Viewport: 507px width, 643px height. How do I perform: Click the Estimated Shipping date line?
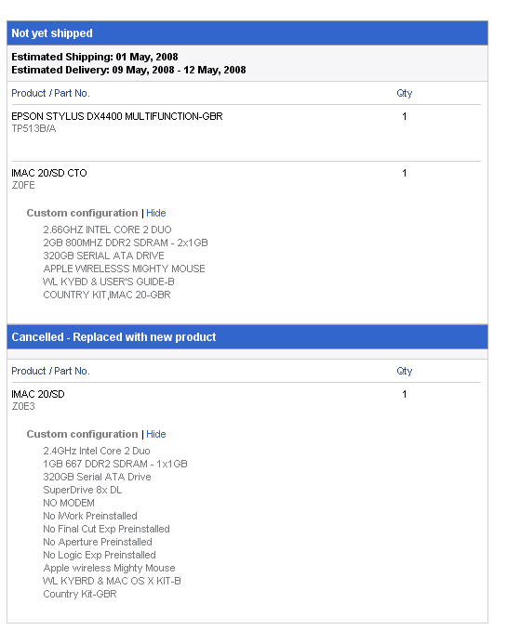(95, 57)
